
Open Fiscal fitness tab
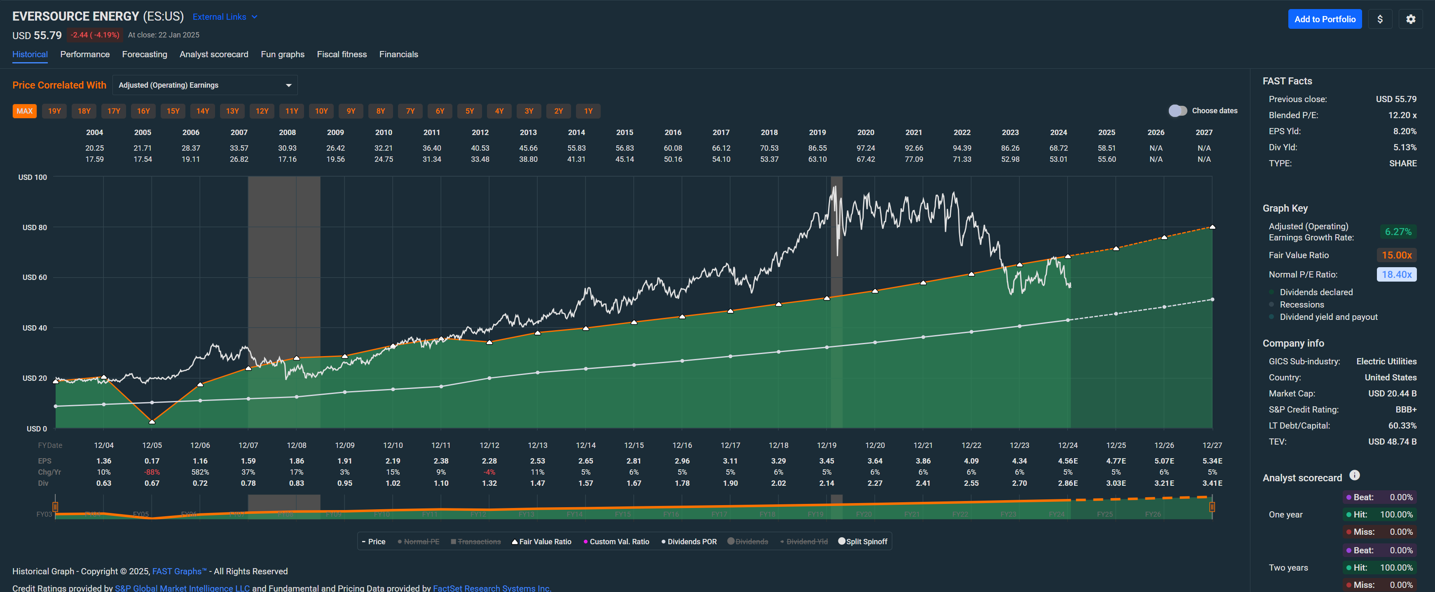coord(342,54)
